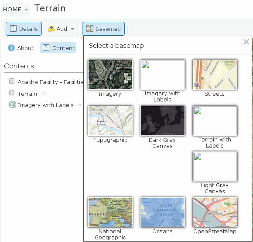The image size is (253, 242).
Task: Click the Details document icon
Action: pos(13,29)
